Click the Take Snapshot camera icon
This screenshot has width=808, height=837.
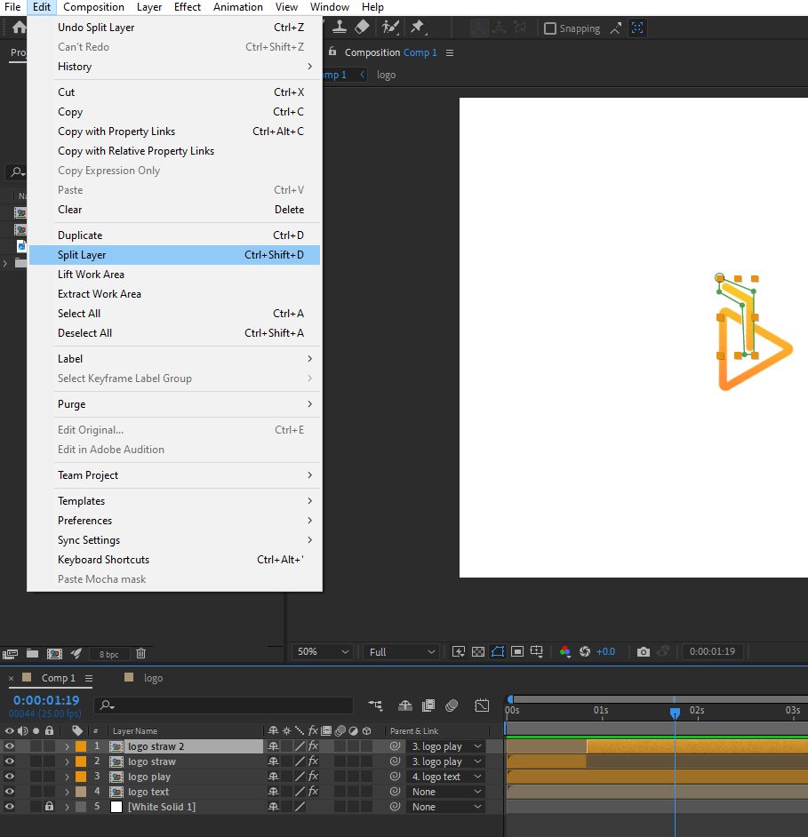pos(643,651)
